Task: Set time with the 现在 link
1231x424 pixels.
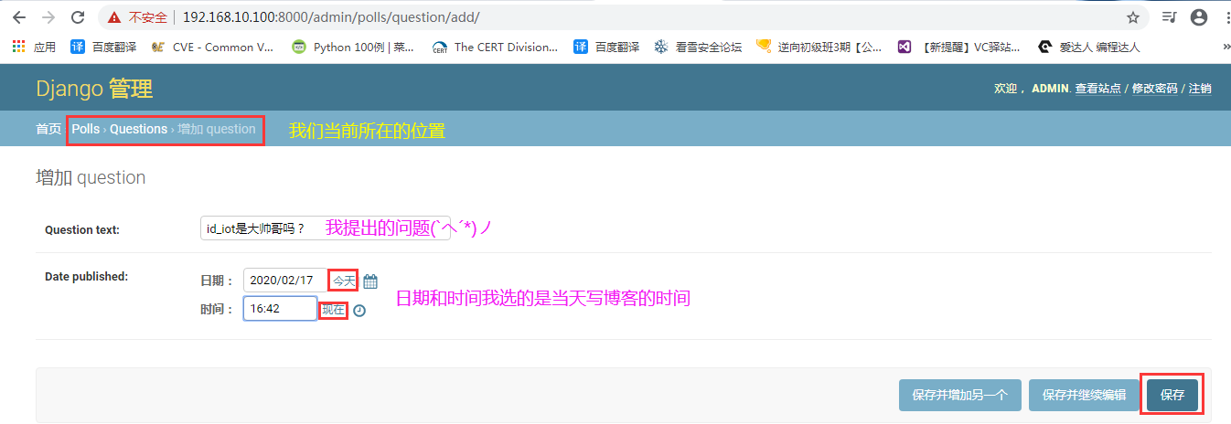Action: 334,310
